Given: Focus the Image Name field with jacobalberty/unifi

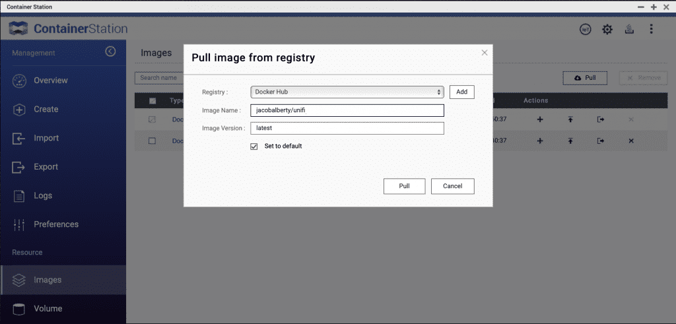Looking at the screenshot, I should (347, 111).
